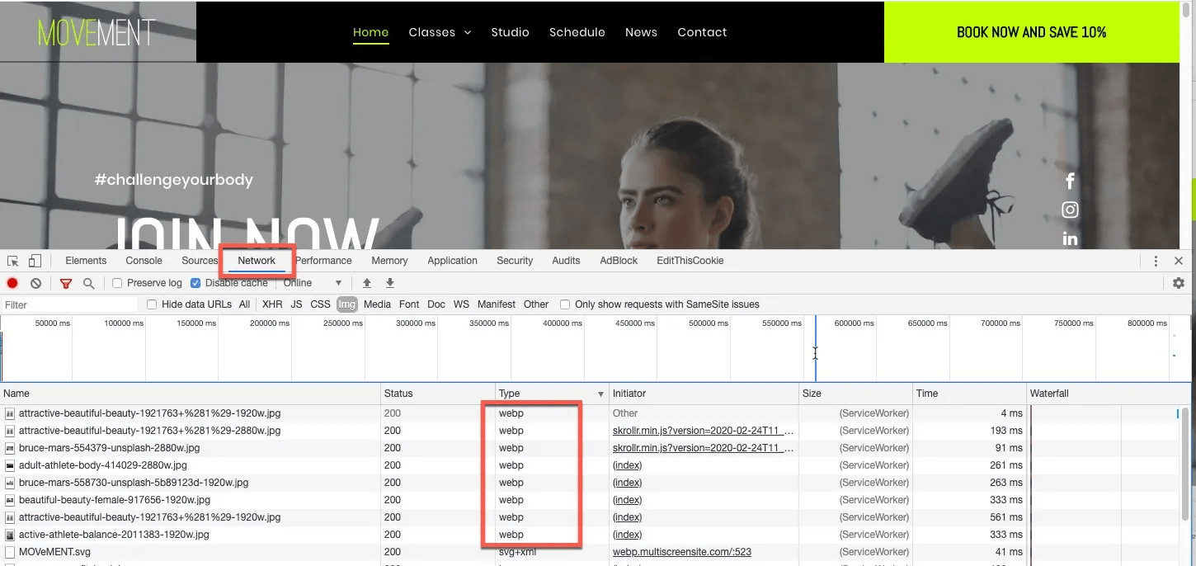Toggle the red filter funnel icon
The width and height of the screenshot is (1196, 566).
66,283
